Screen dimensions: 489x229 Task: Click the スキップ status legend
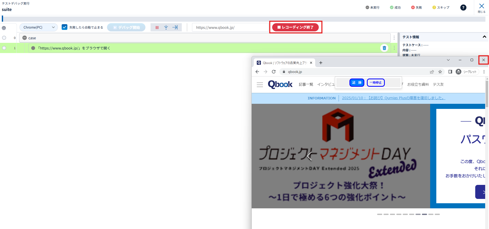(441, 8)
